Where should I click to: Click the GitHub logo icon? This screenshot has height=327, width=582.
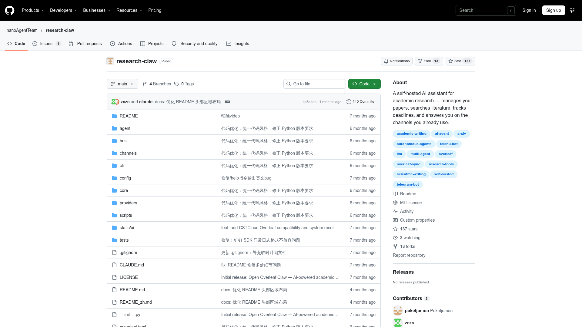pyautogui.click(x=10, y=10)
